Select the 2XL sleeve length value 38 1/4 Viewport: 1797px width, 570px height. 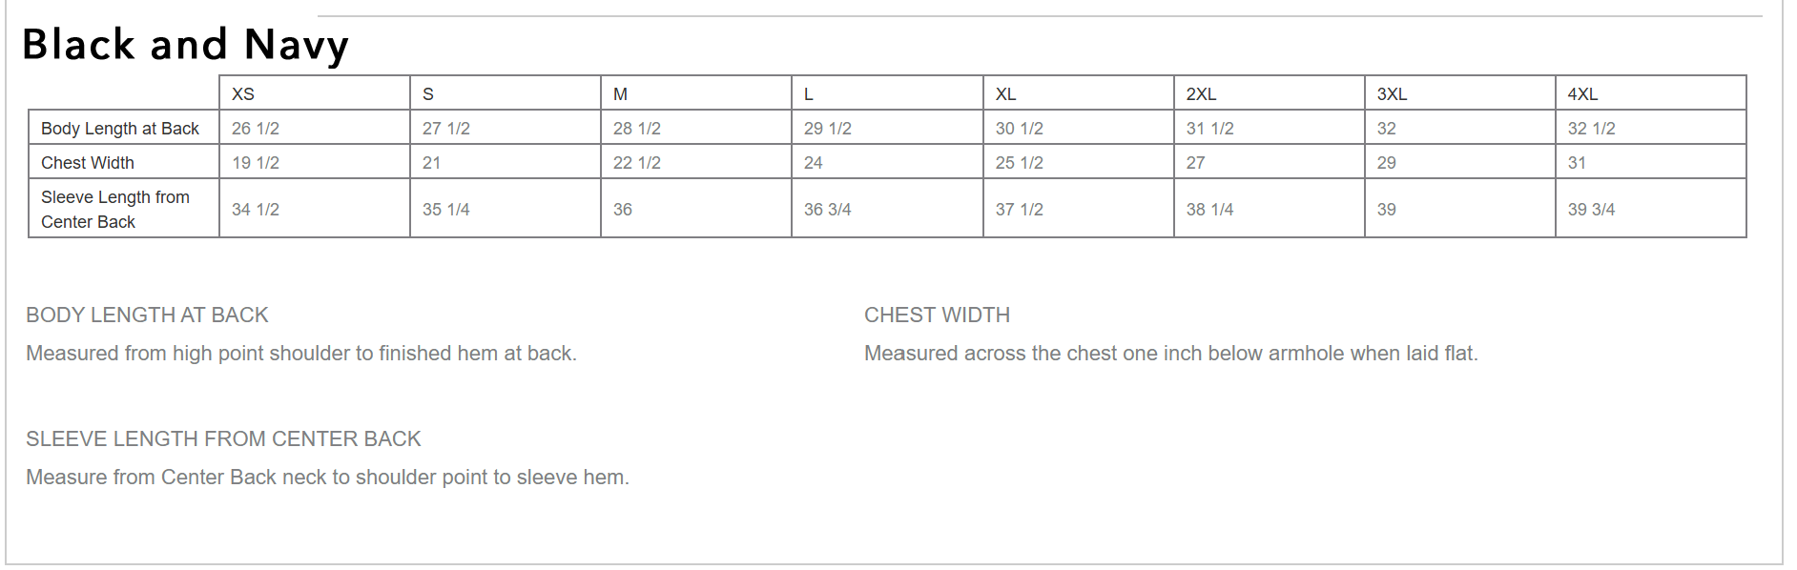click(x=1209, y=210)
